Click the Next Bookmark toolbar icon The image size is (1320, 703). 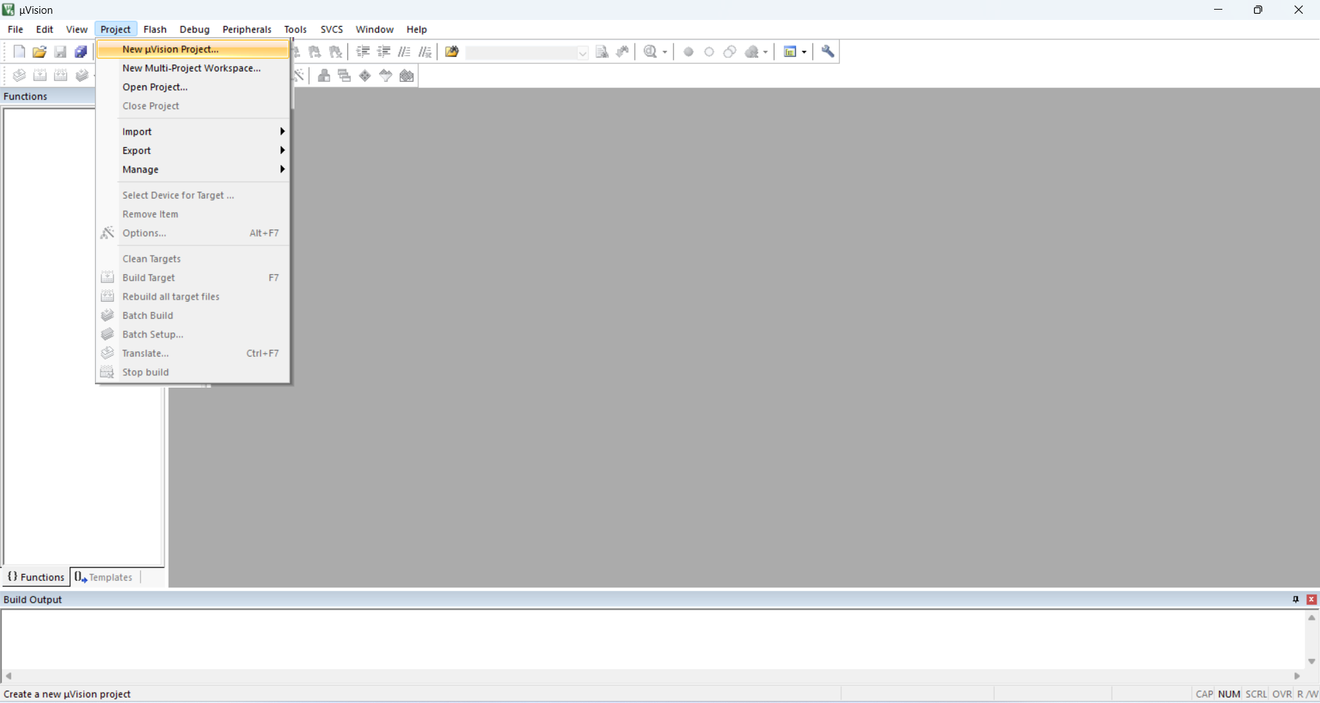[x=315, y=52]
